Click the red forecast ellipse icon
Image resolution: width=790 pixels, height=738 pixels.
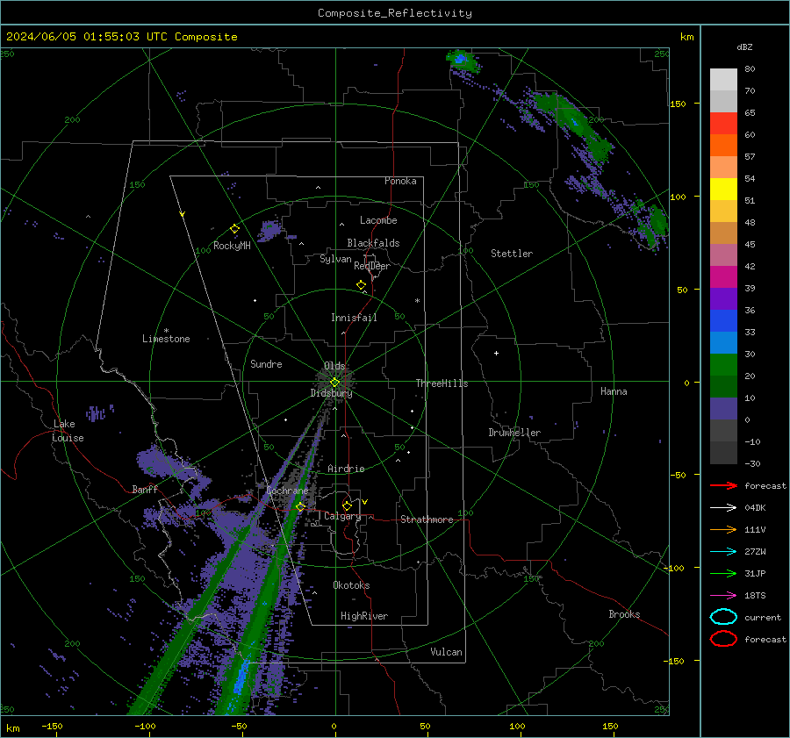723,639
